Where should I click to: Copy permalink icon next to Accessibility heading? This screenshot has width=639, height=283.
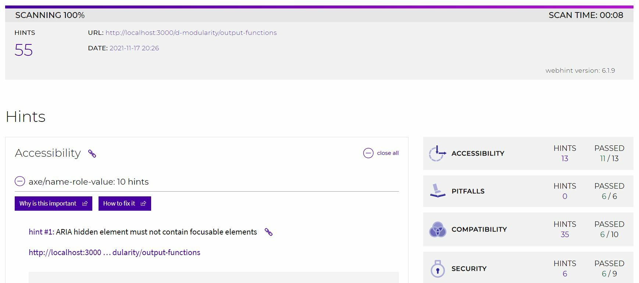[x=92, y=153]
